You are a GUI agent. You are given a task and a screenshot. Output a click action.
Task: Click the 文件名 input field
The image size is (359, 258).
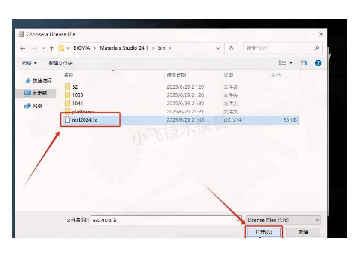click(x=165, y=220)
